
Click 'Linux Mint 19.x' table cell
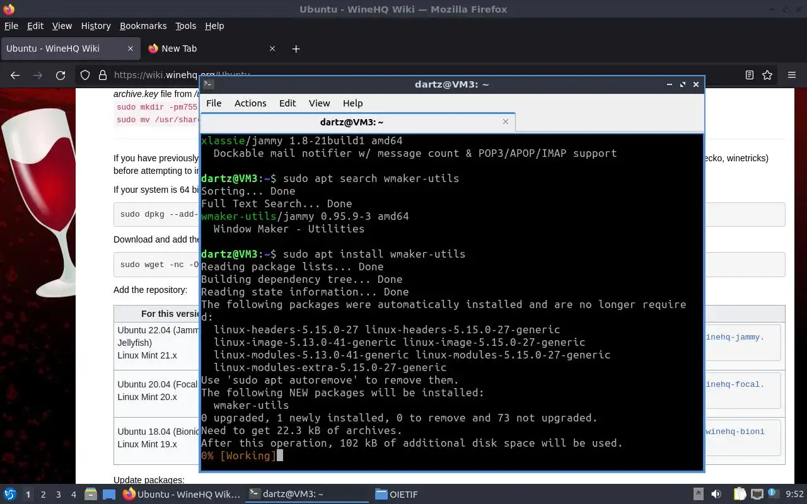[147, 444]
